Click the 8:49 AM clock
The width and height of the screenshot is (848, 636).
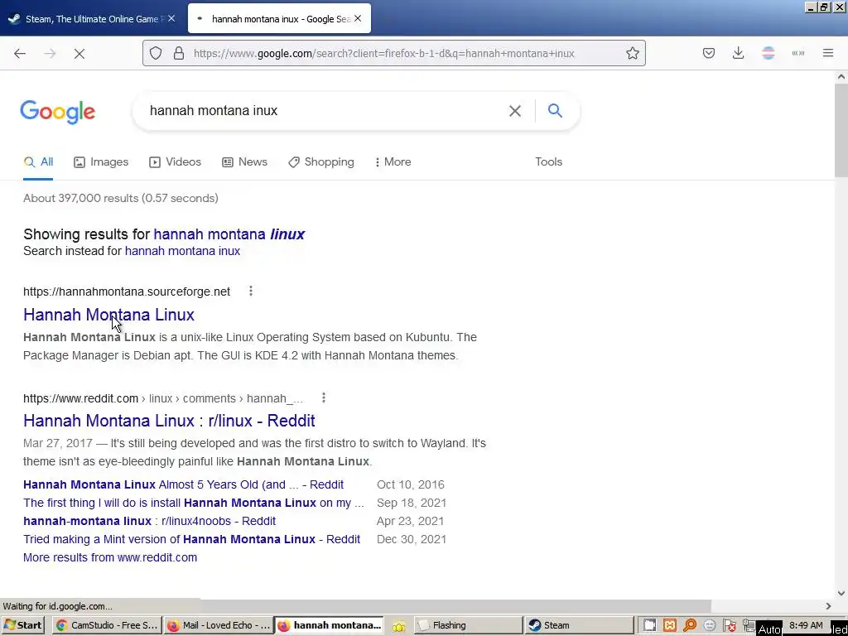click(x=806, y=625)
